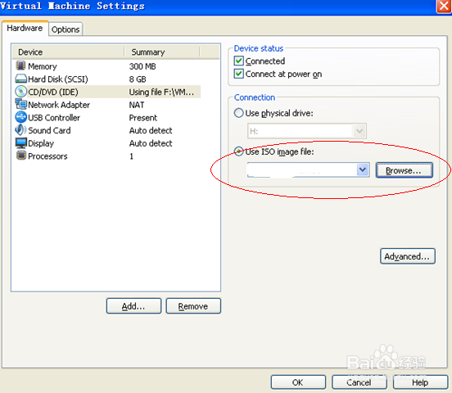Close the Virtual Machine Settings window
The width and height of the screenshot is (452, 393).
444,6
